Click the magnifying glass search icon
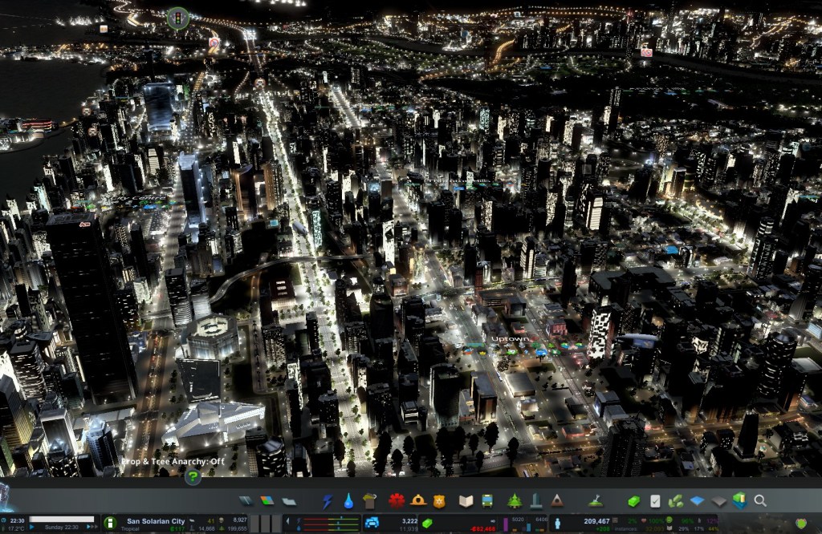Screen dimensions: 822x534 tap(759, 501)
